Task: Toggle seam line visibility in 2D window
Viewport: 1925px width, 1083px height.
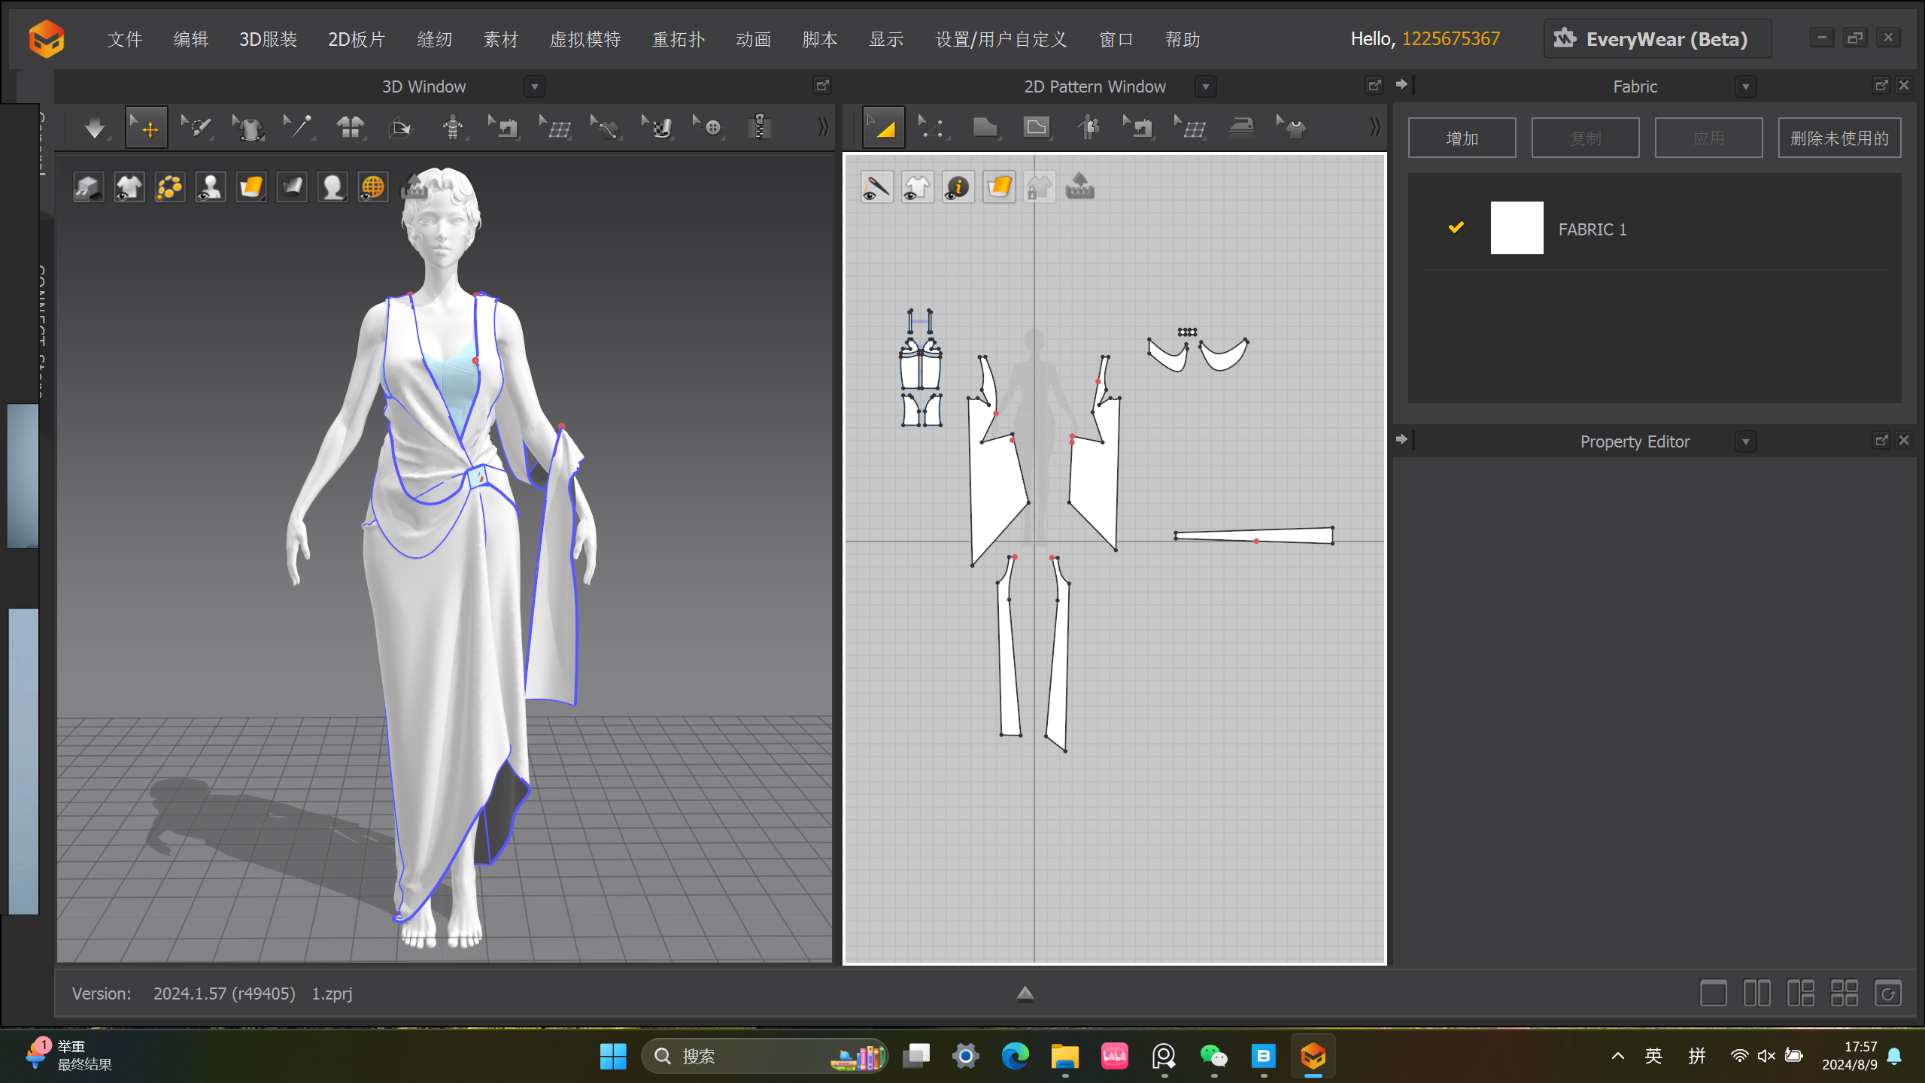Action: 876,187
